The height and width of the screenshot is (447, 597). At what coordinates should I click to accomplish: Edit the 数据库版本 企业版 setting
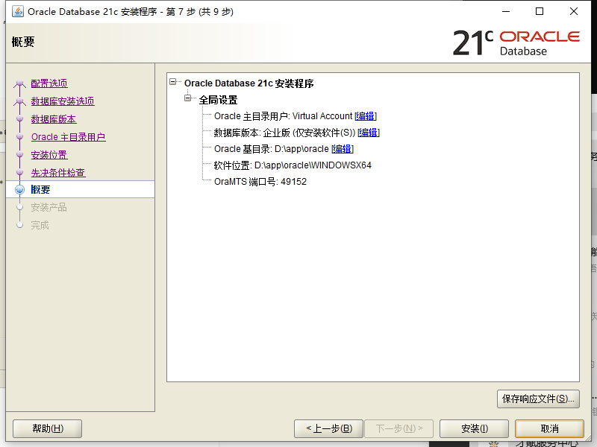pyautogui.click(x=369, y=133)
